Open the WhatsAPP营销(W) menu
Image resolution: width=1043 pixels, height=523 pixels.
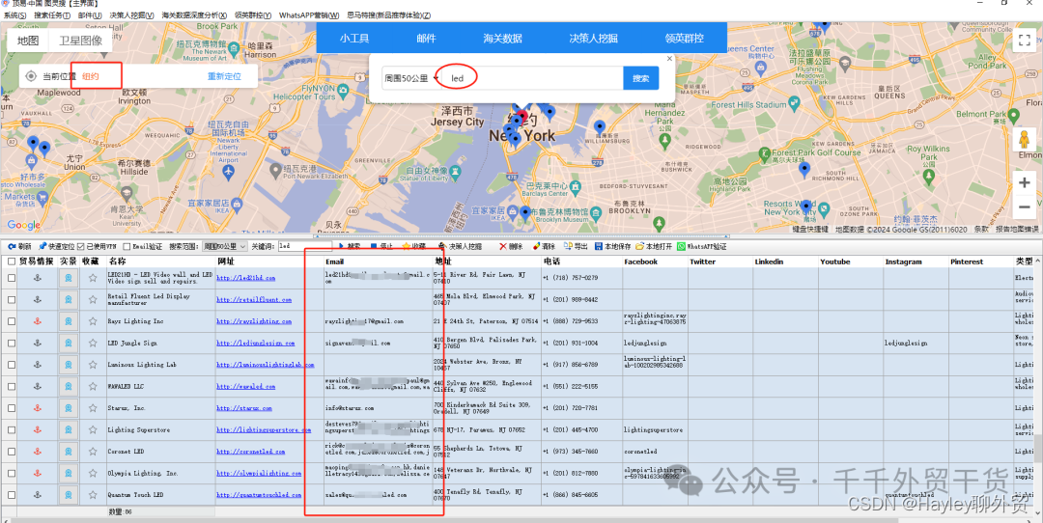tap(309, 14)
